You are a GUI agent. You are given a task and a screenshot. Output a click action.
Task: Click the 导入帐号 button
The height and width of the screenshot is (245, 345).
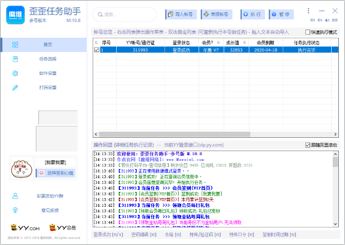coord(181,14)
